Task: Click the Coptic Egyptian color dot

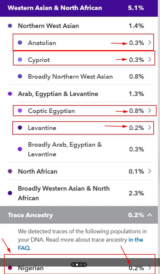Action: coord(20,110)
